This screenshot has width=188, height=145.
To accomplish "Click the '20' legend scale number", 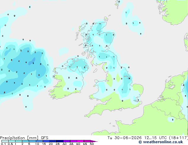I will tap(51, 144).
